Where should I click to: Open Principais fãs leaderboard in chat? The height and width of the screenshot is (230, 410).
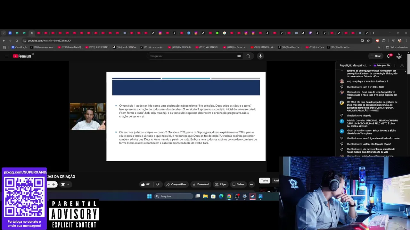[x=382, y=65]
